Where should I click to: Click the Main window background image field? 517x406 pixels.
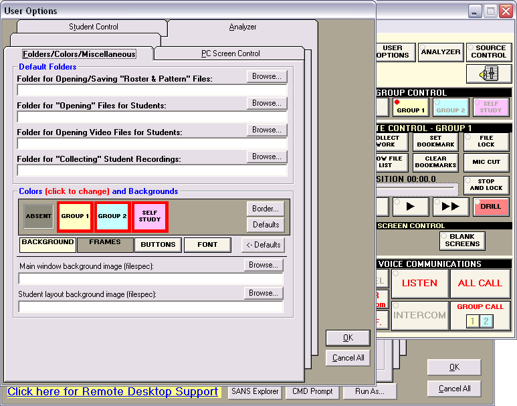coord(151,279)
